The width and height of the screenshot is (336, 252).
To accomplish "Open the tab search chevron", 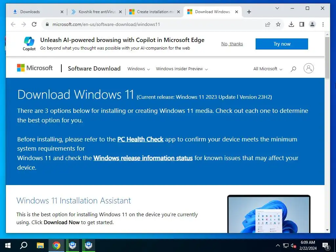I will (x=277, y=8).
